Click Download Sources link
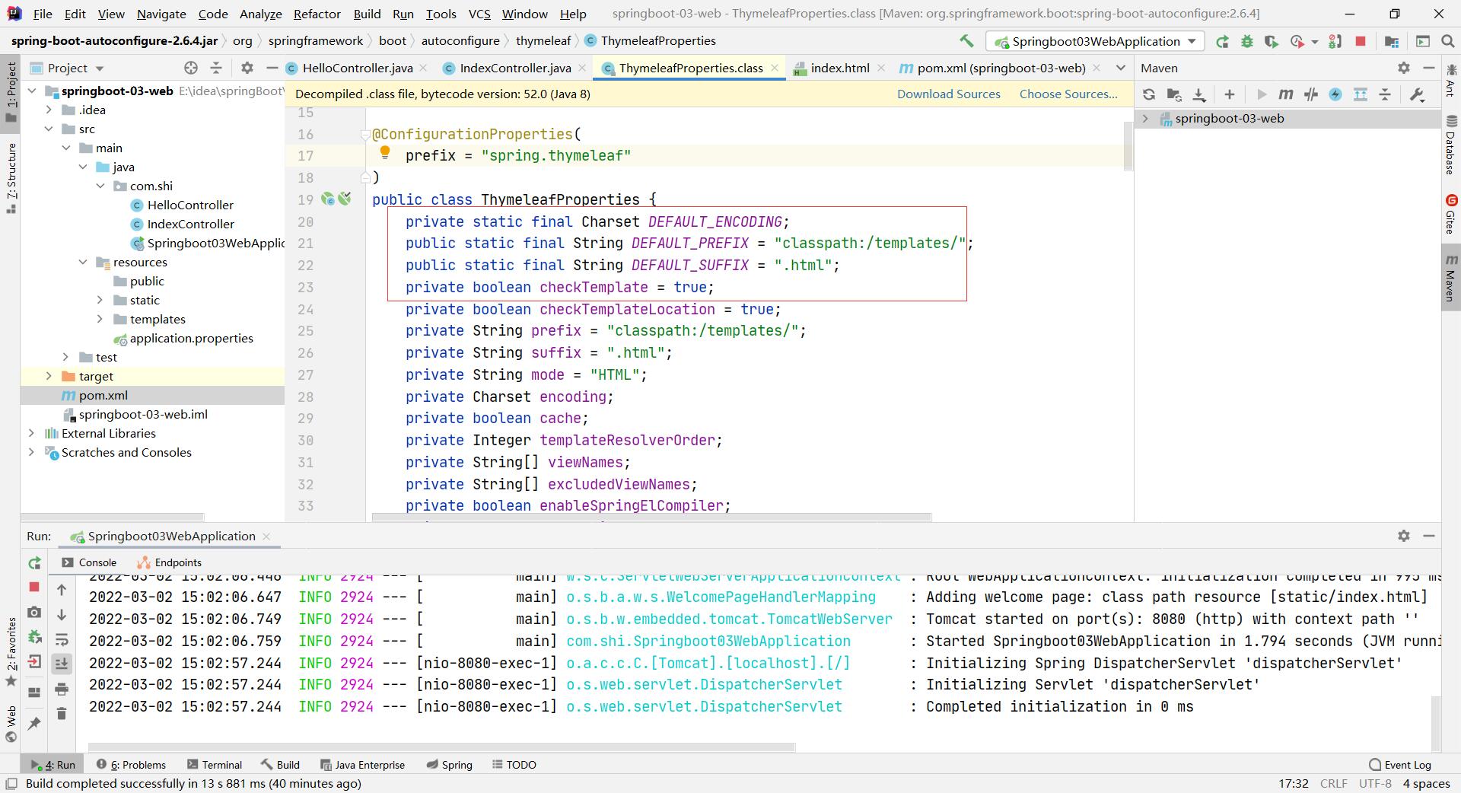The width and height of the screenshot is (1461, 793). tap(948, 94)
